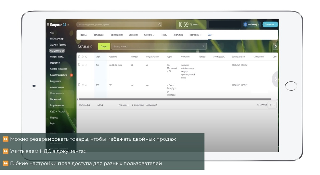Open the row actions menu for Основной склад
This screenshot has width=320, height=175.
(x=83, y=65)
